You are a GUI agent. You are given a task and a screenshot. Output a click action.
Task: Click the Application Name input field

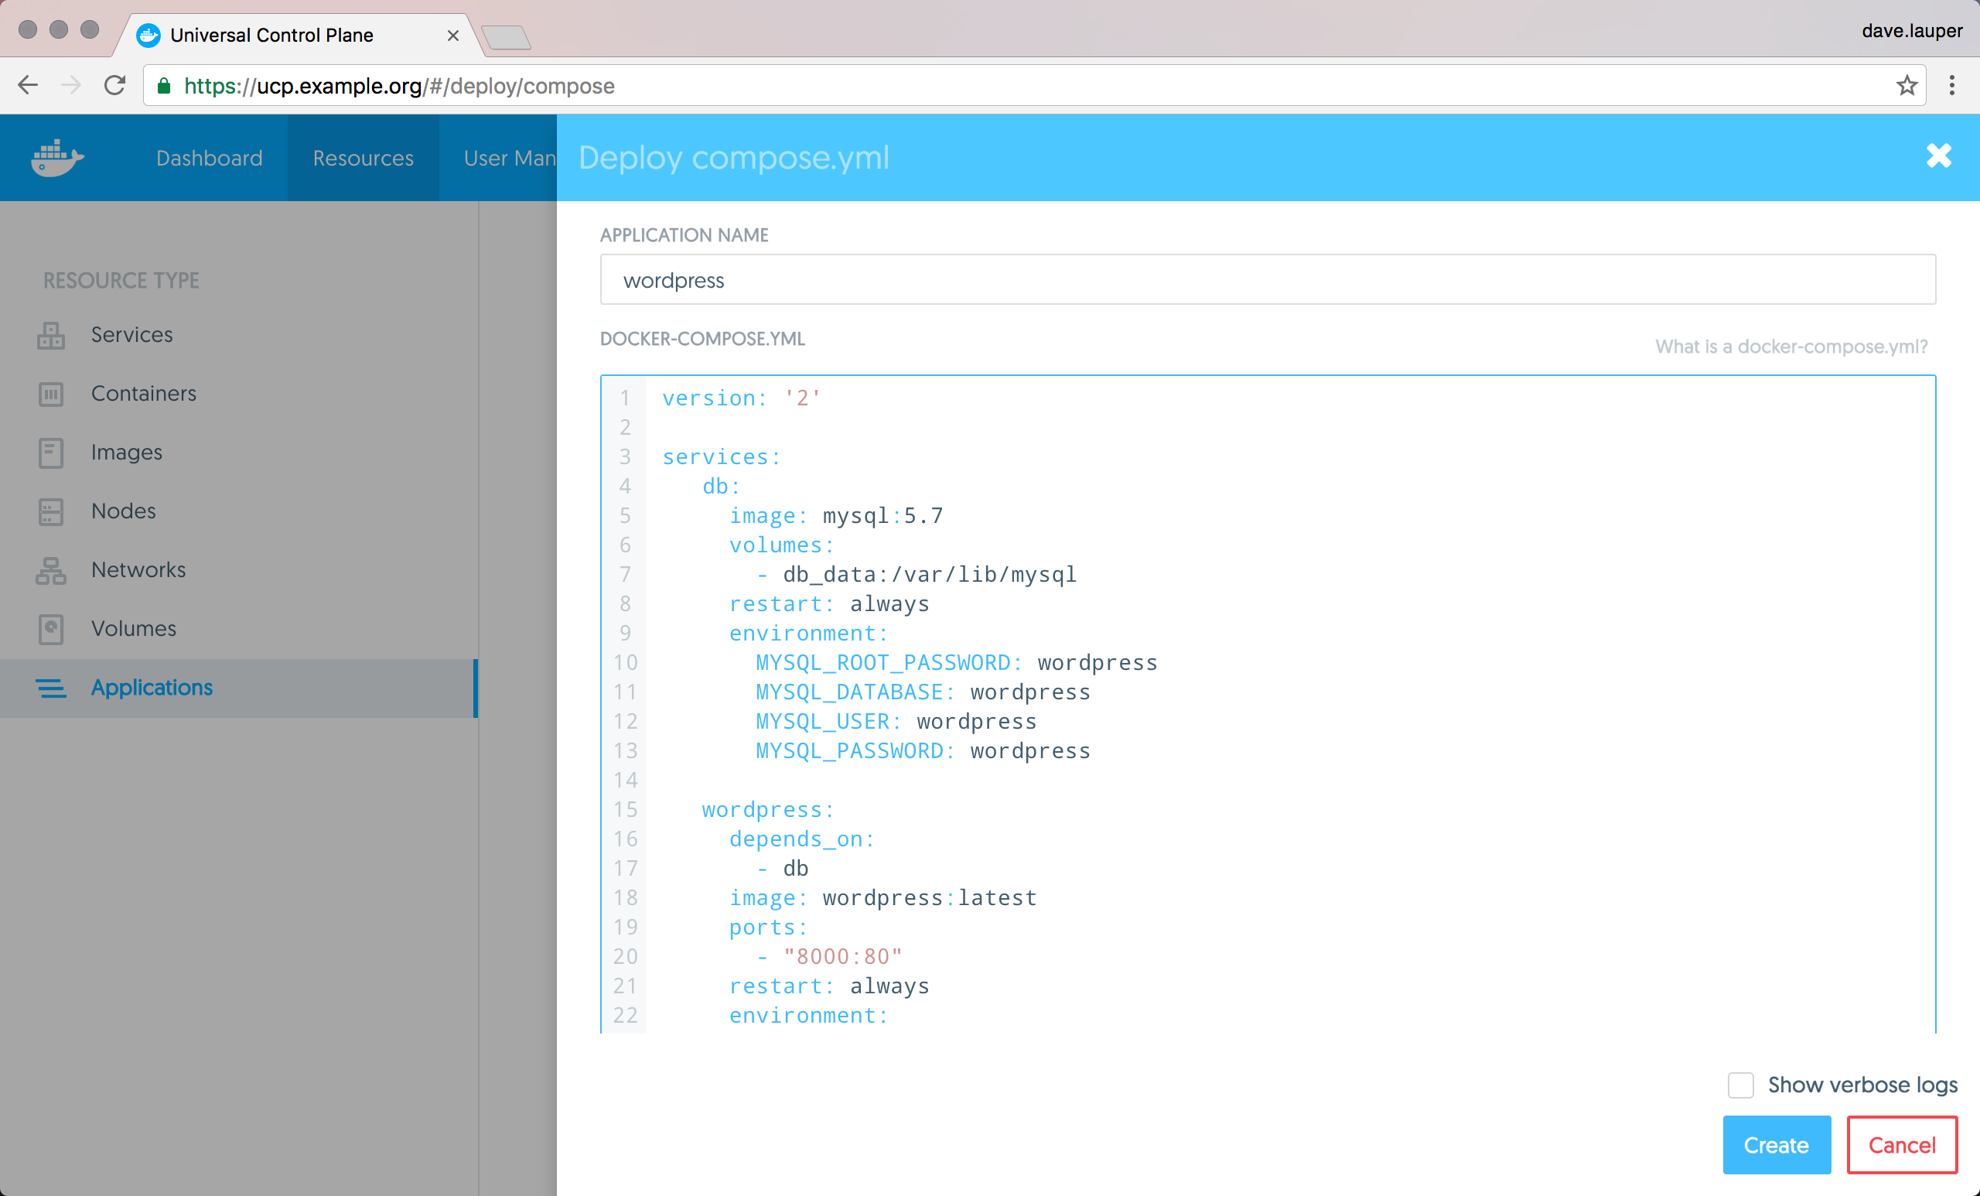[1266, 280]
